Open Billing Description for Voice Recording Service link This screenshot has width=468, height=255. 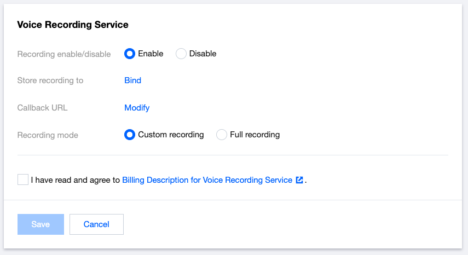(207, 179)
